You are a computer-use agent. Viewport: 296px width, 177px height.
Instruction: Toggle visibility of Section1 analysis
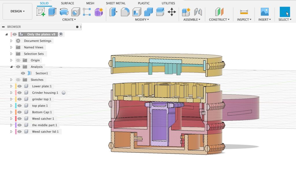(x=23, y=73)
